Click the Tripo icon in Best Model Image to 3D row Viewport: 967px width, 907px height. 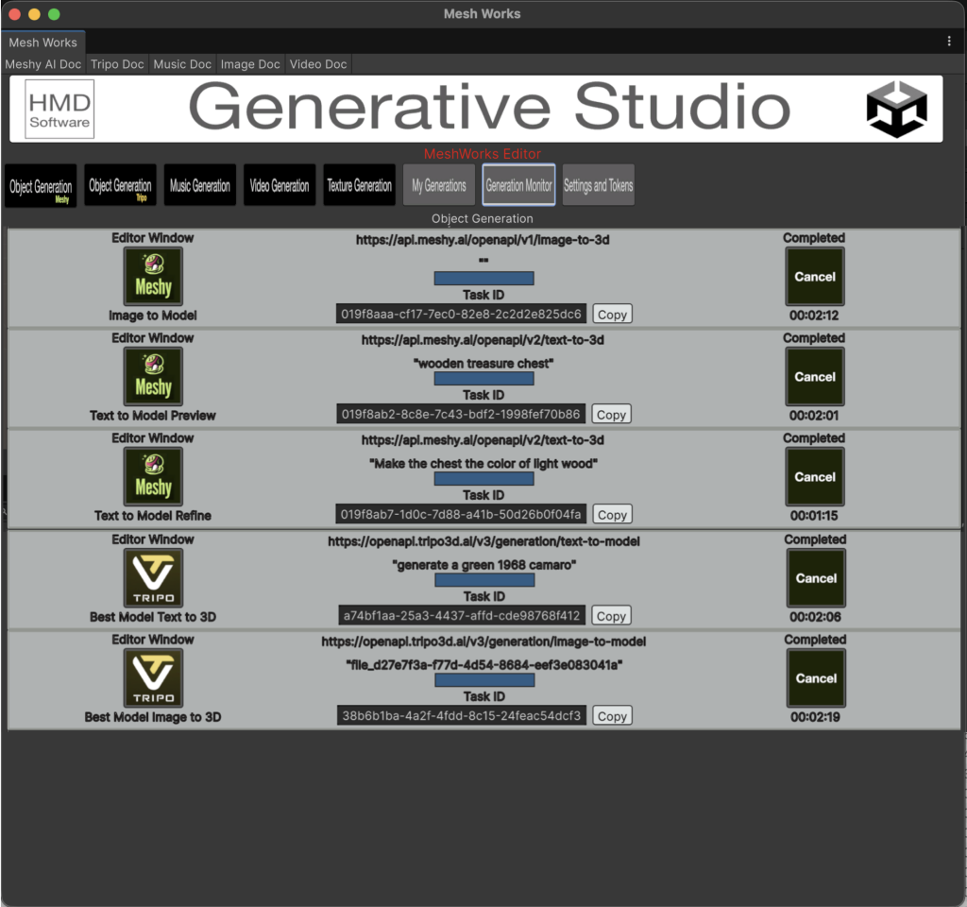tap(154, 678)
